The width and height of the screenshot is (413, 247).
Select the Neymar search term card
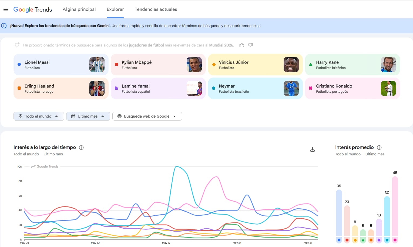click(x=255, y=88)
